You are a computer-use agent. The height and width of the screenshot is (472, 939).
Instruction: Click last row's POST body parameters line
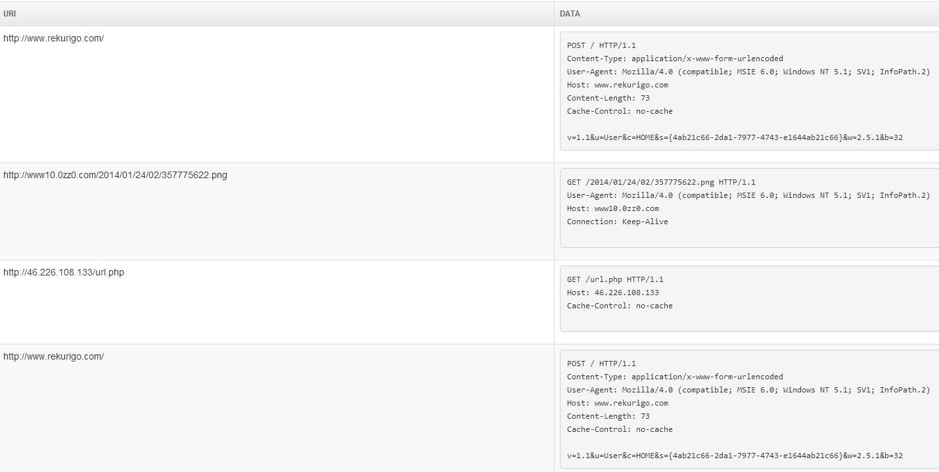click(735, 456)
